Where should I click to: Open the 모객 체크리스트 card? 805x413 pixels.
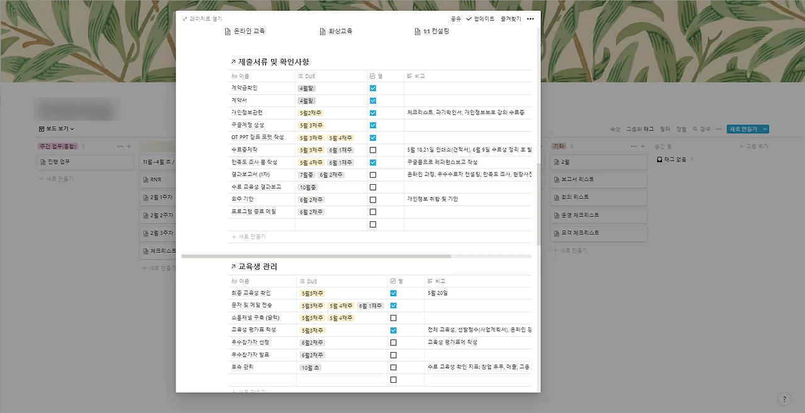point(599,233)
